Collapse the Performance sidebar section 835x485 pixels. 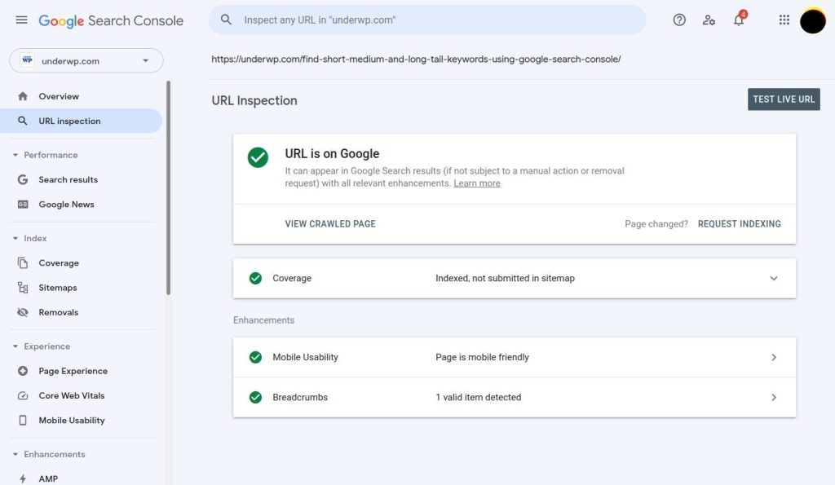[x=15, y=155]
